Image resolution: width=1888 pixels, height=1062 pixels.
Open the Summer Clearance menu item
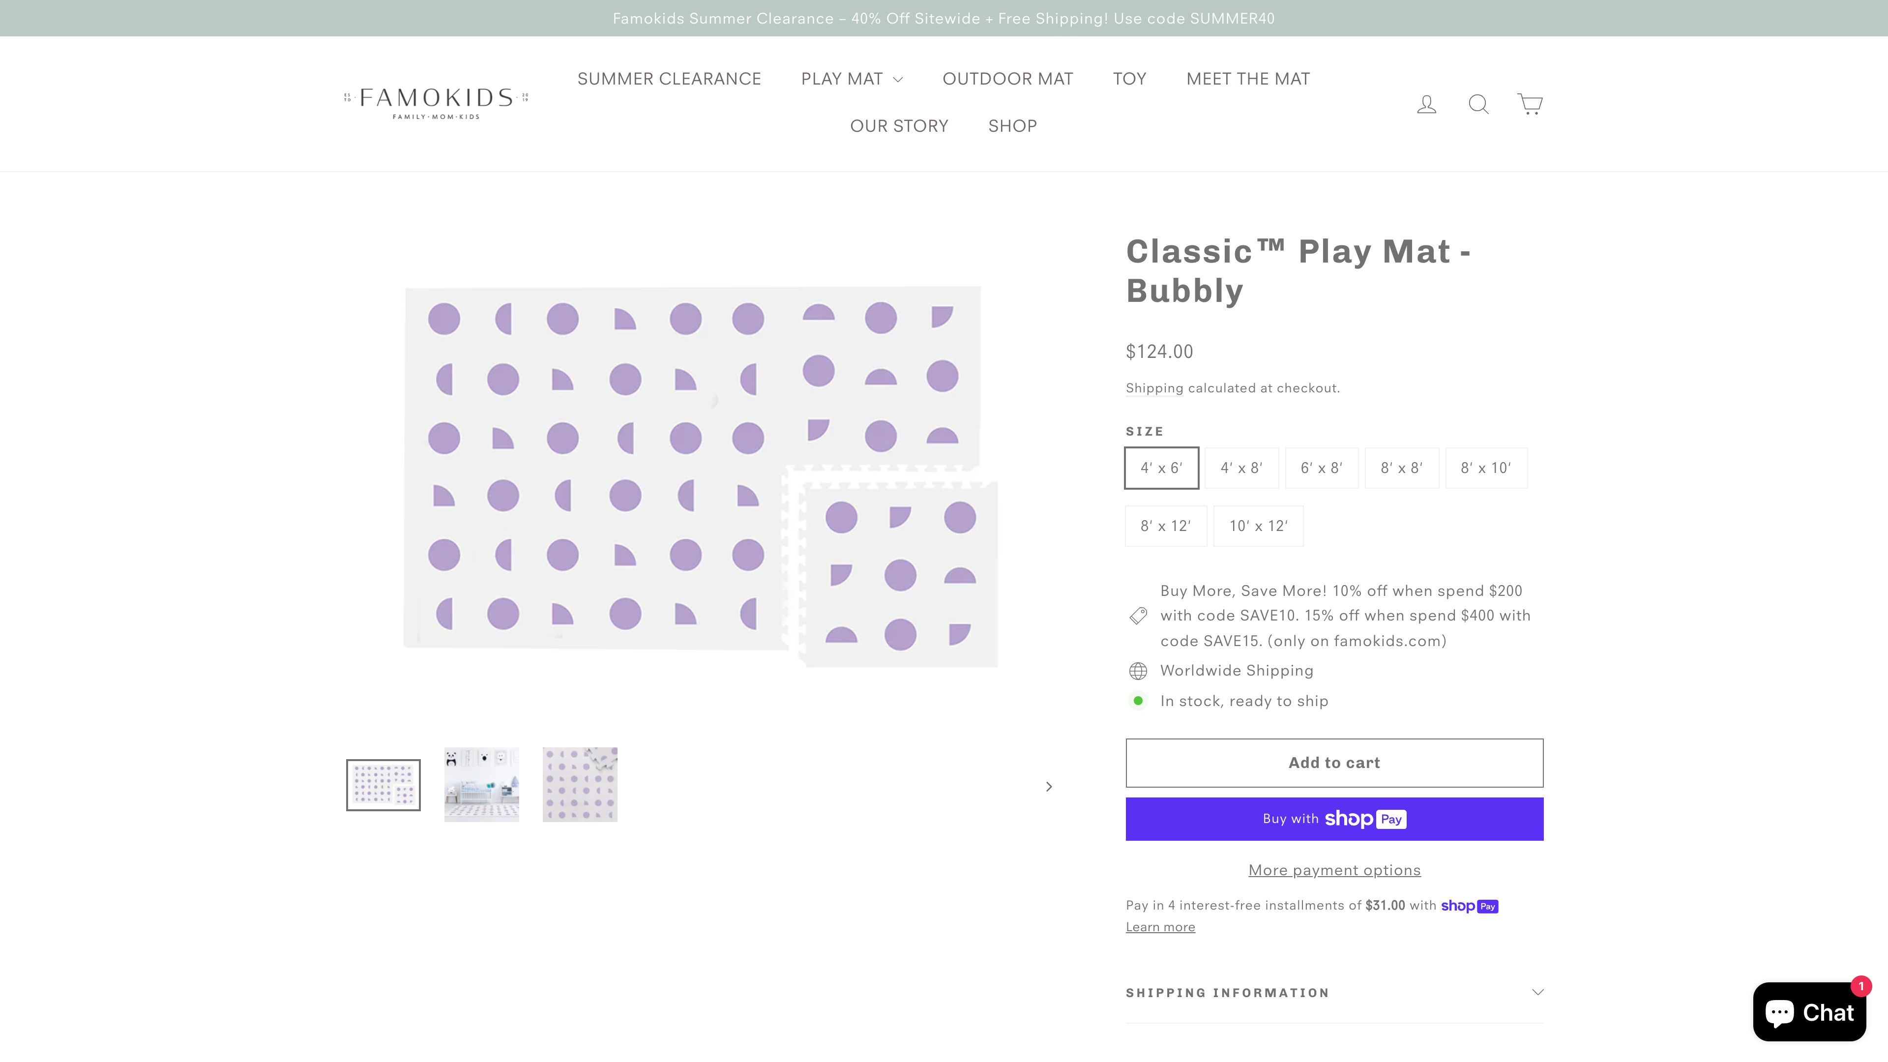coord(669,79)
